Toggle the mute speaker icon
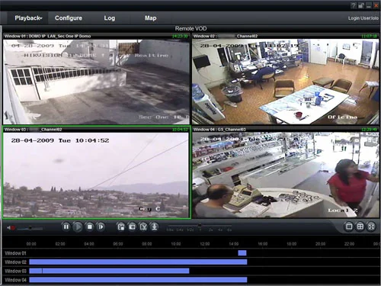 10,228
